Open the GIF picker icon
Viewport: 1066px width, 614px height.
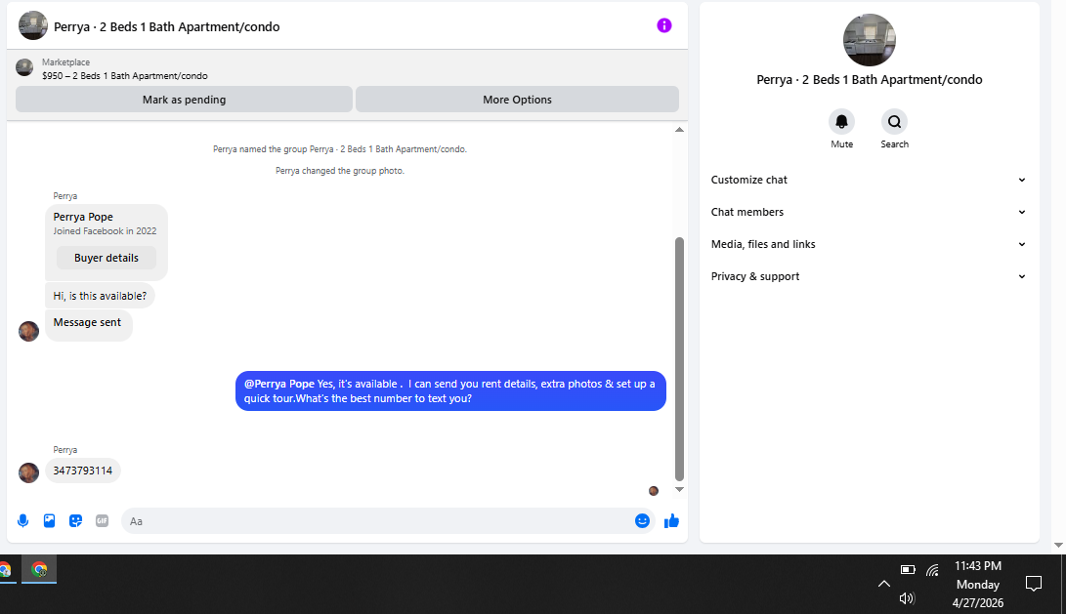click(102, 521)
